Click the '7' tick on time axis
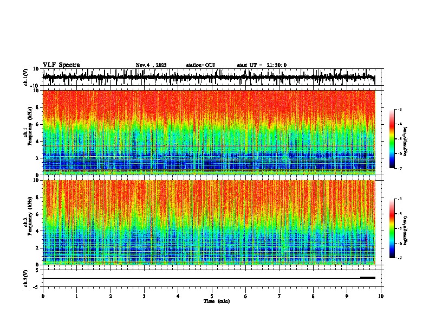The height and width of the screenshot is (332, 429). [x=279, y=296]
